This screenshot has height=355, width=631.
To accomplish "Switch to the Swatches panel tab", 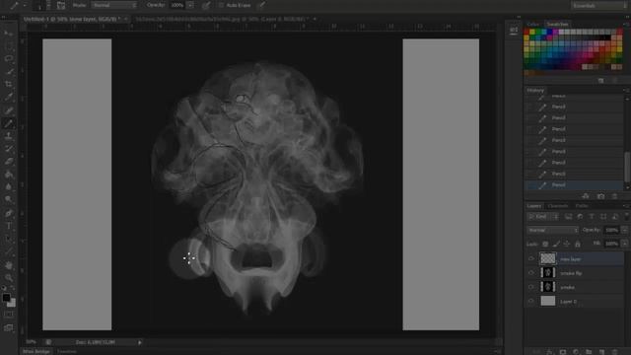I will [x=557, y=24].
